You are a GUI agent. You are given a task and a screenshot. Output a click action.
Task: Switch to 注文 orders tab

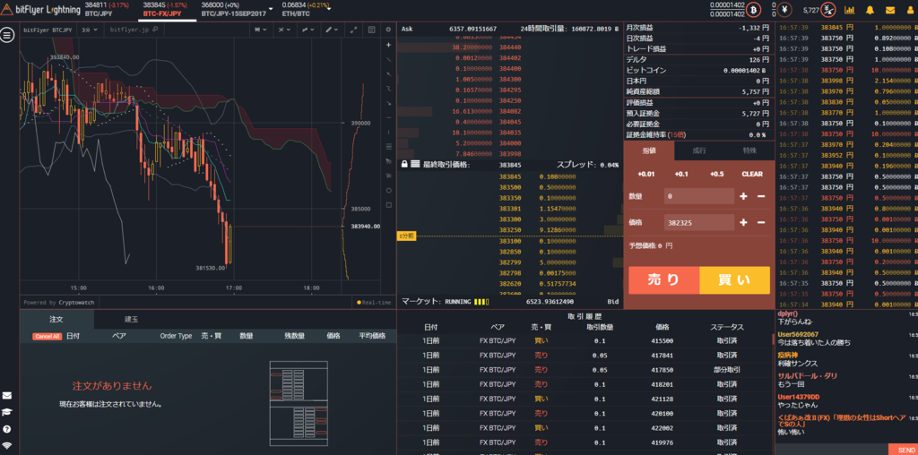pyautogui.click(x=56, y=320)
